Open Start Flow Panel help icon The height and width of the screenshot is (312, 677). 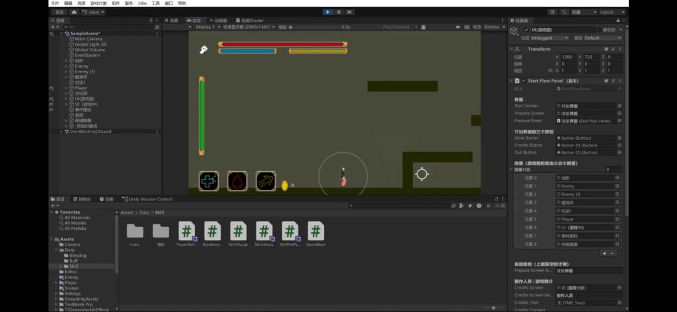coord(606,81)
